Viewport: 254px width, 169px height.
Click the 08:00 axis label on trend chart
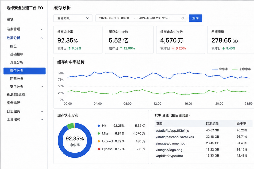coord(127,104)
